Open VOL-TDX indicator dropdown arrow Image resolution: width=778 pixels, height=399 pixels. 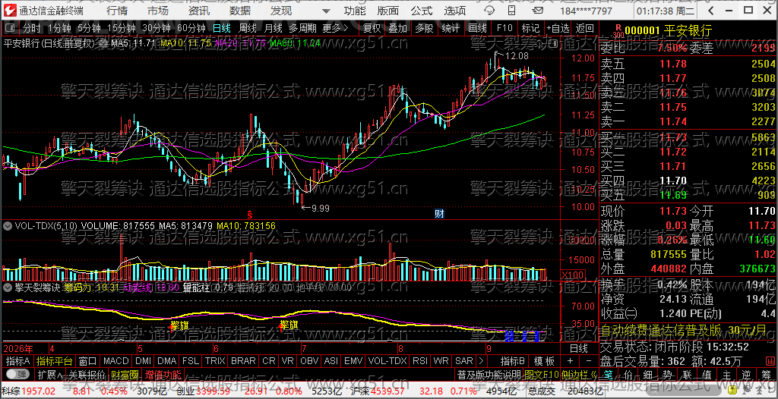pos(8,226)
